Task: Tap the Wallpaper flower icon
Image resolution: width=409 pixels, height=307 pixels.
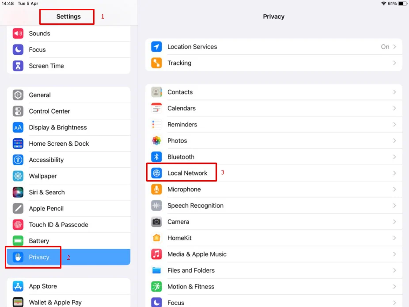Action: tap(18, 176)
